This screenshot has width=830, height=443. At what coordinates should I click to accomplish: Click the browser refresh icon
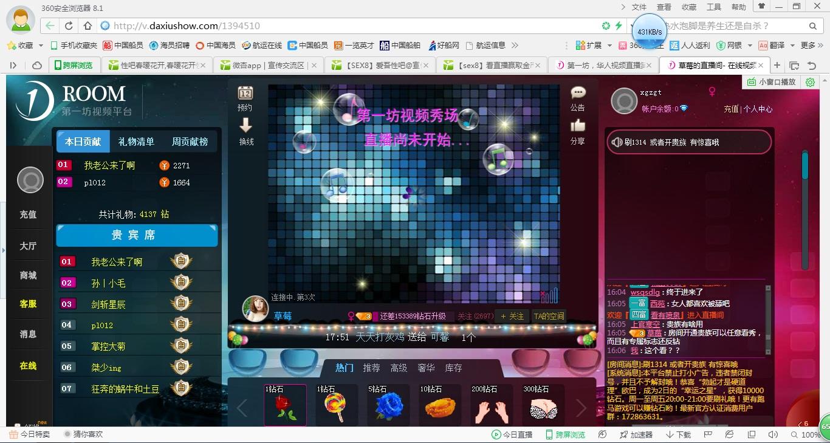[69, 26]
